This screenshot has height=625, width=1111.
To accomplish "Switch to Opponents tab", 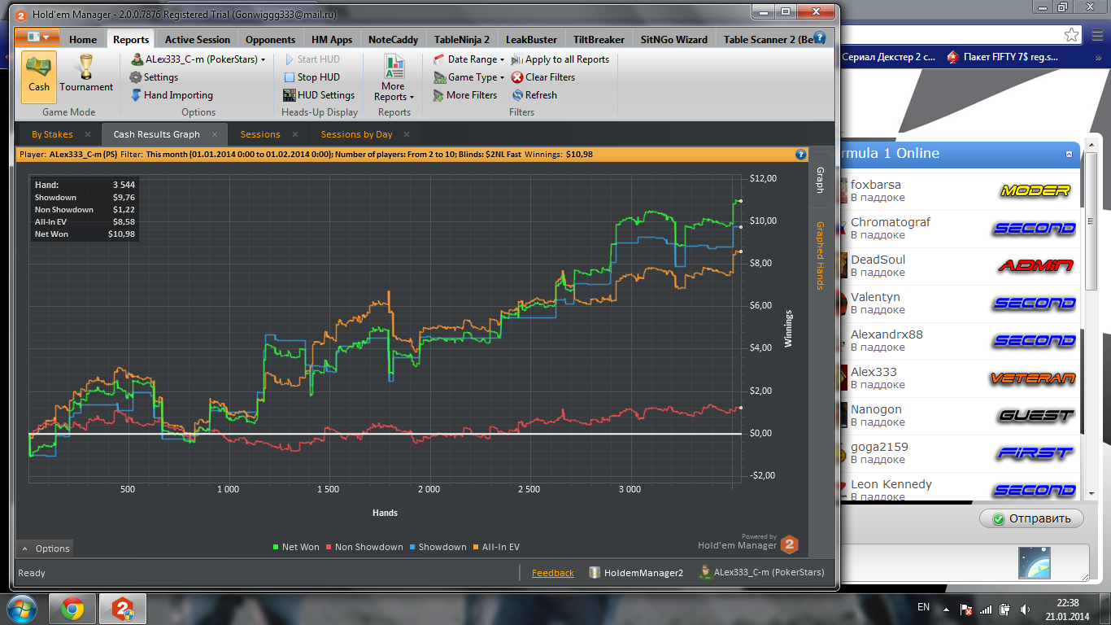I will click(x=270, y=39).
